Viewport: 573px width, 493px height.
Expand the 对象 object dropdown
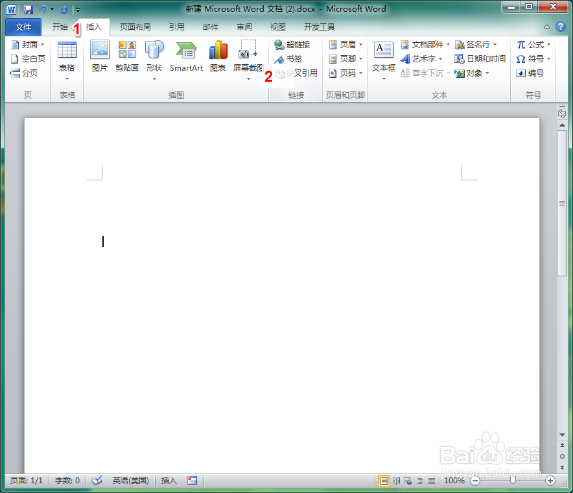[x=487, y=73]
